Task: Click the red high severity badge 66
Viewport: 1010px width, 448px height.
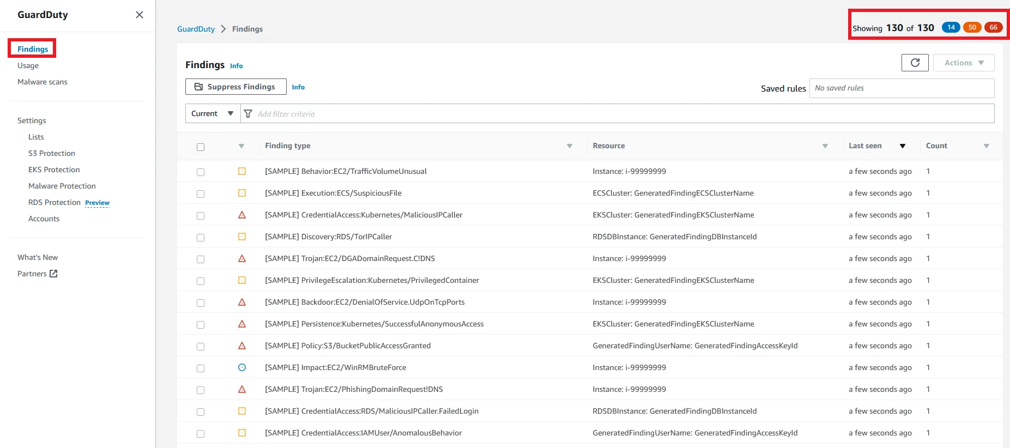Action: (x=994, y=27)
